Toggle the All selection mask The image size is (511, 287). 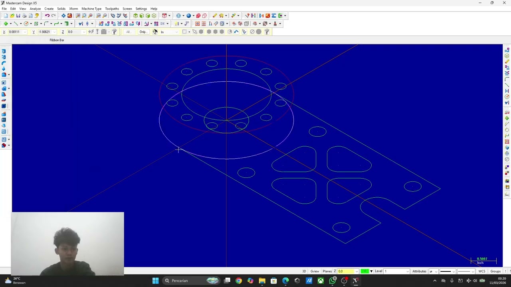point(128,32)
